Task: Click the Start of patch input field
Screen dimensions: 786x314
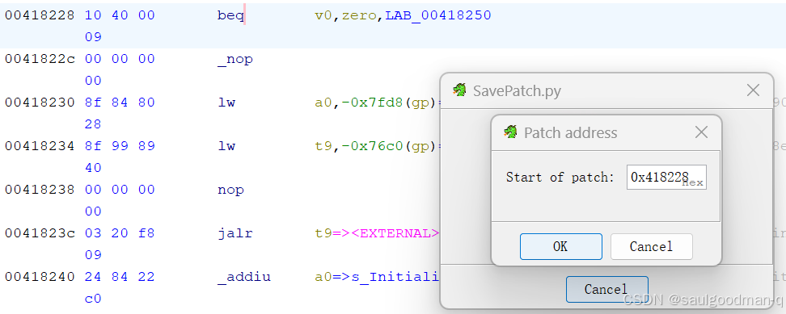Action: click(x=666, y=177)
